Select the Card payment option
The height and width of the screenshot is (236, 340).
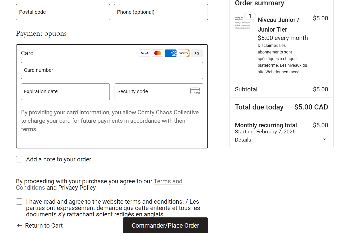coord(27,53)
